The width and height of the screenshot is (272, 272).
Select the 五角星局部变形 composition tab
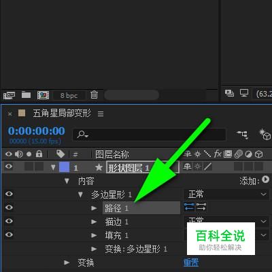click(x=62, y=113)
